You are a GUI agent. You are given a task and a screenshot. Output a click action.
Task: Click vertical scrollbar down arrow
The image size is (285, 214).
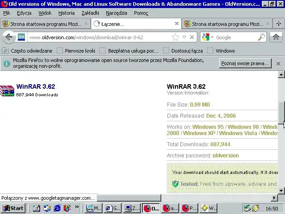[281, 190]
